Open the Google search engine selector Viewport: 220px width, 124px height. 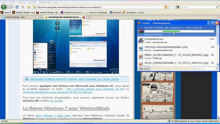(178, 7)
